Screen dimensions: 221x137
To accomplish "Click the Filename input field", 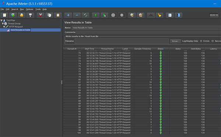I will (x=122, y=41).
